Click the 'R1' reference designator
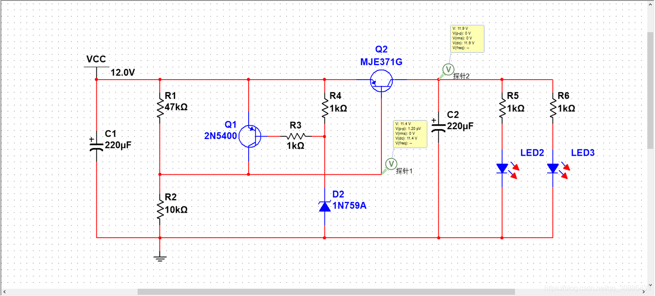This screenshot has width=655, height=296. [x=170, y=96]
